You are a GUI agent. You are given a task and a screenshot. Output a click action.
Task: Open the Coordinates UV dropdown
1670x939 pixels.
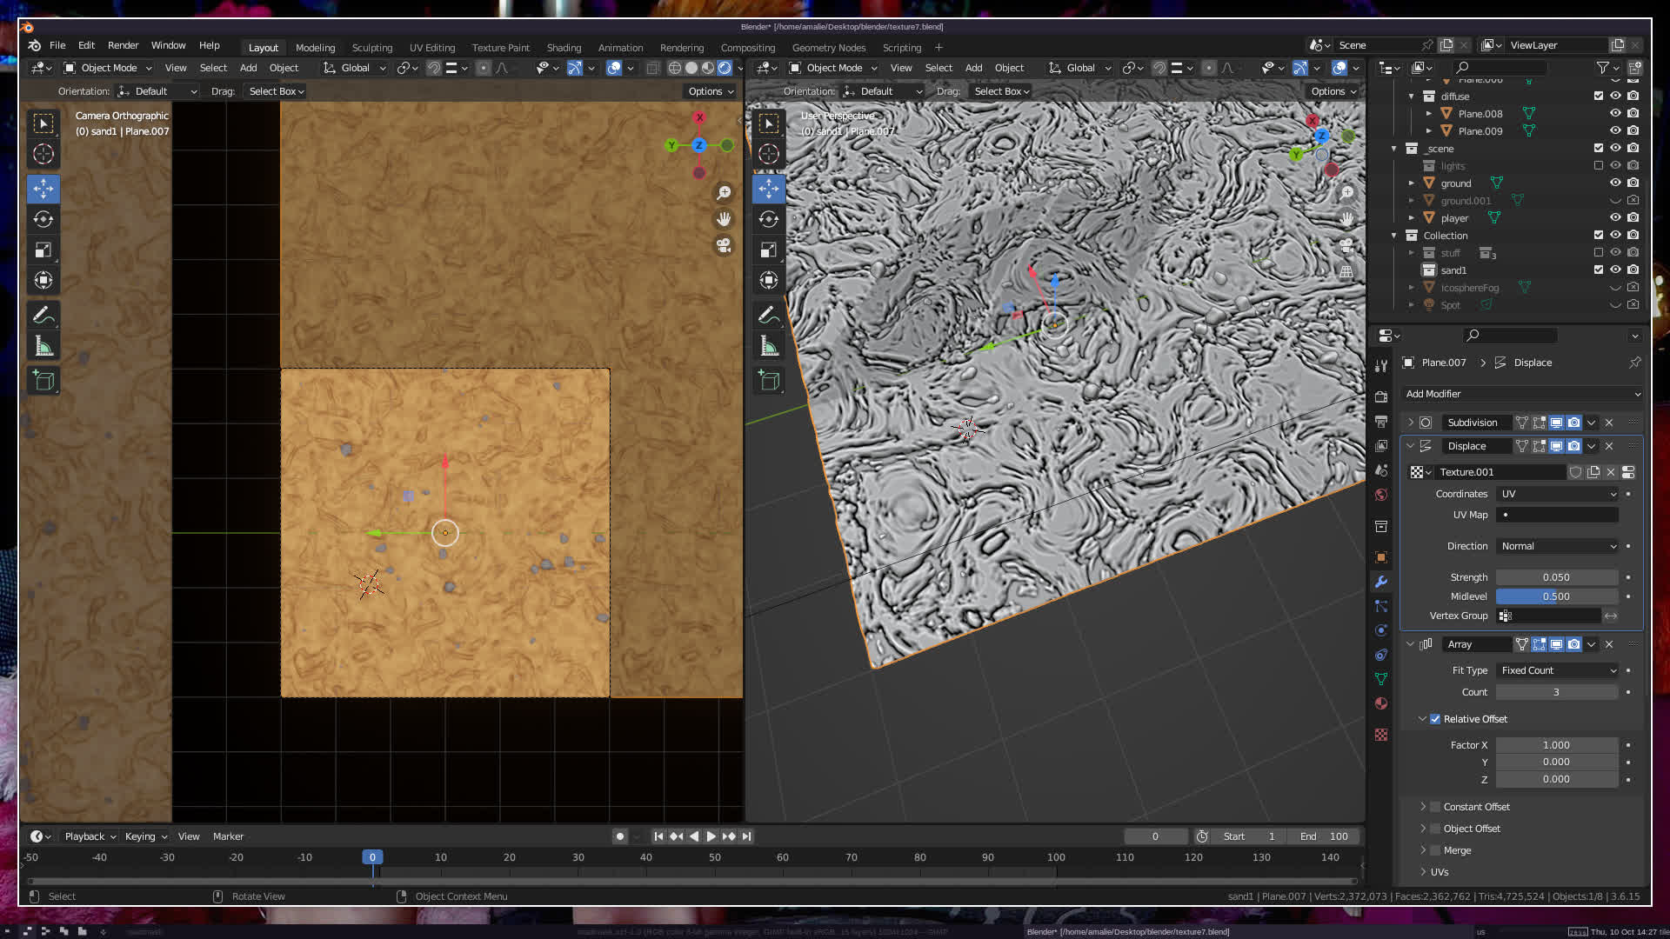click(1557, 494)
